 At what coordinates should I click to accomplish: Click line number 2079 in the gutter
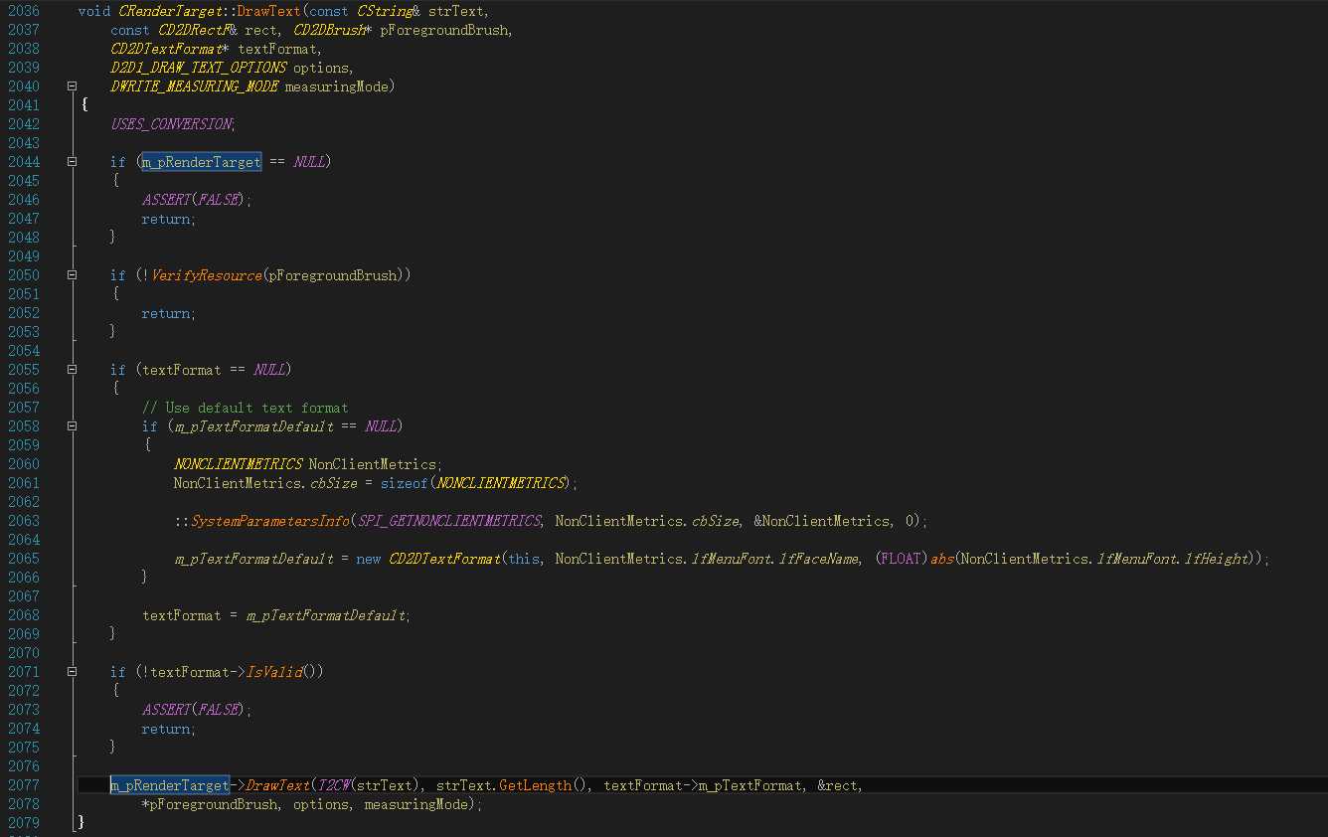24,823
